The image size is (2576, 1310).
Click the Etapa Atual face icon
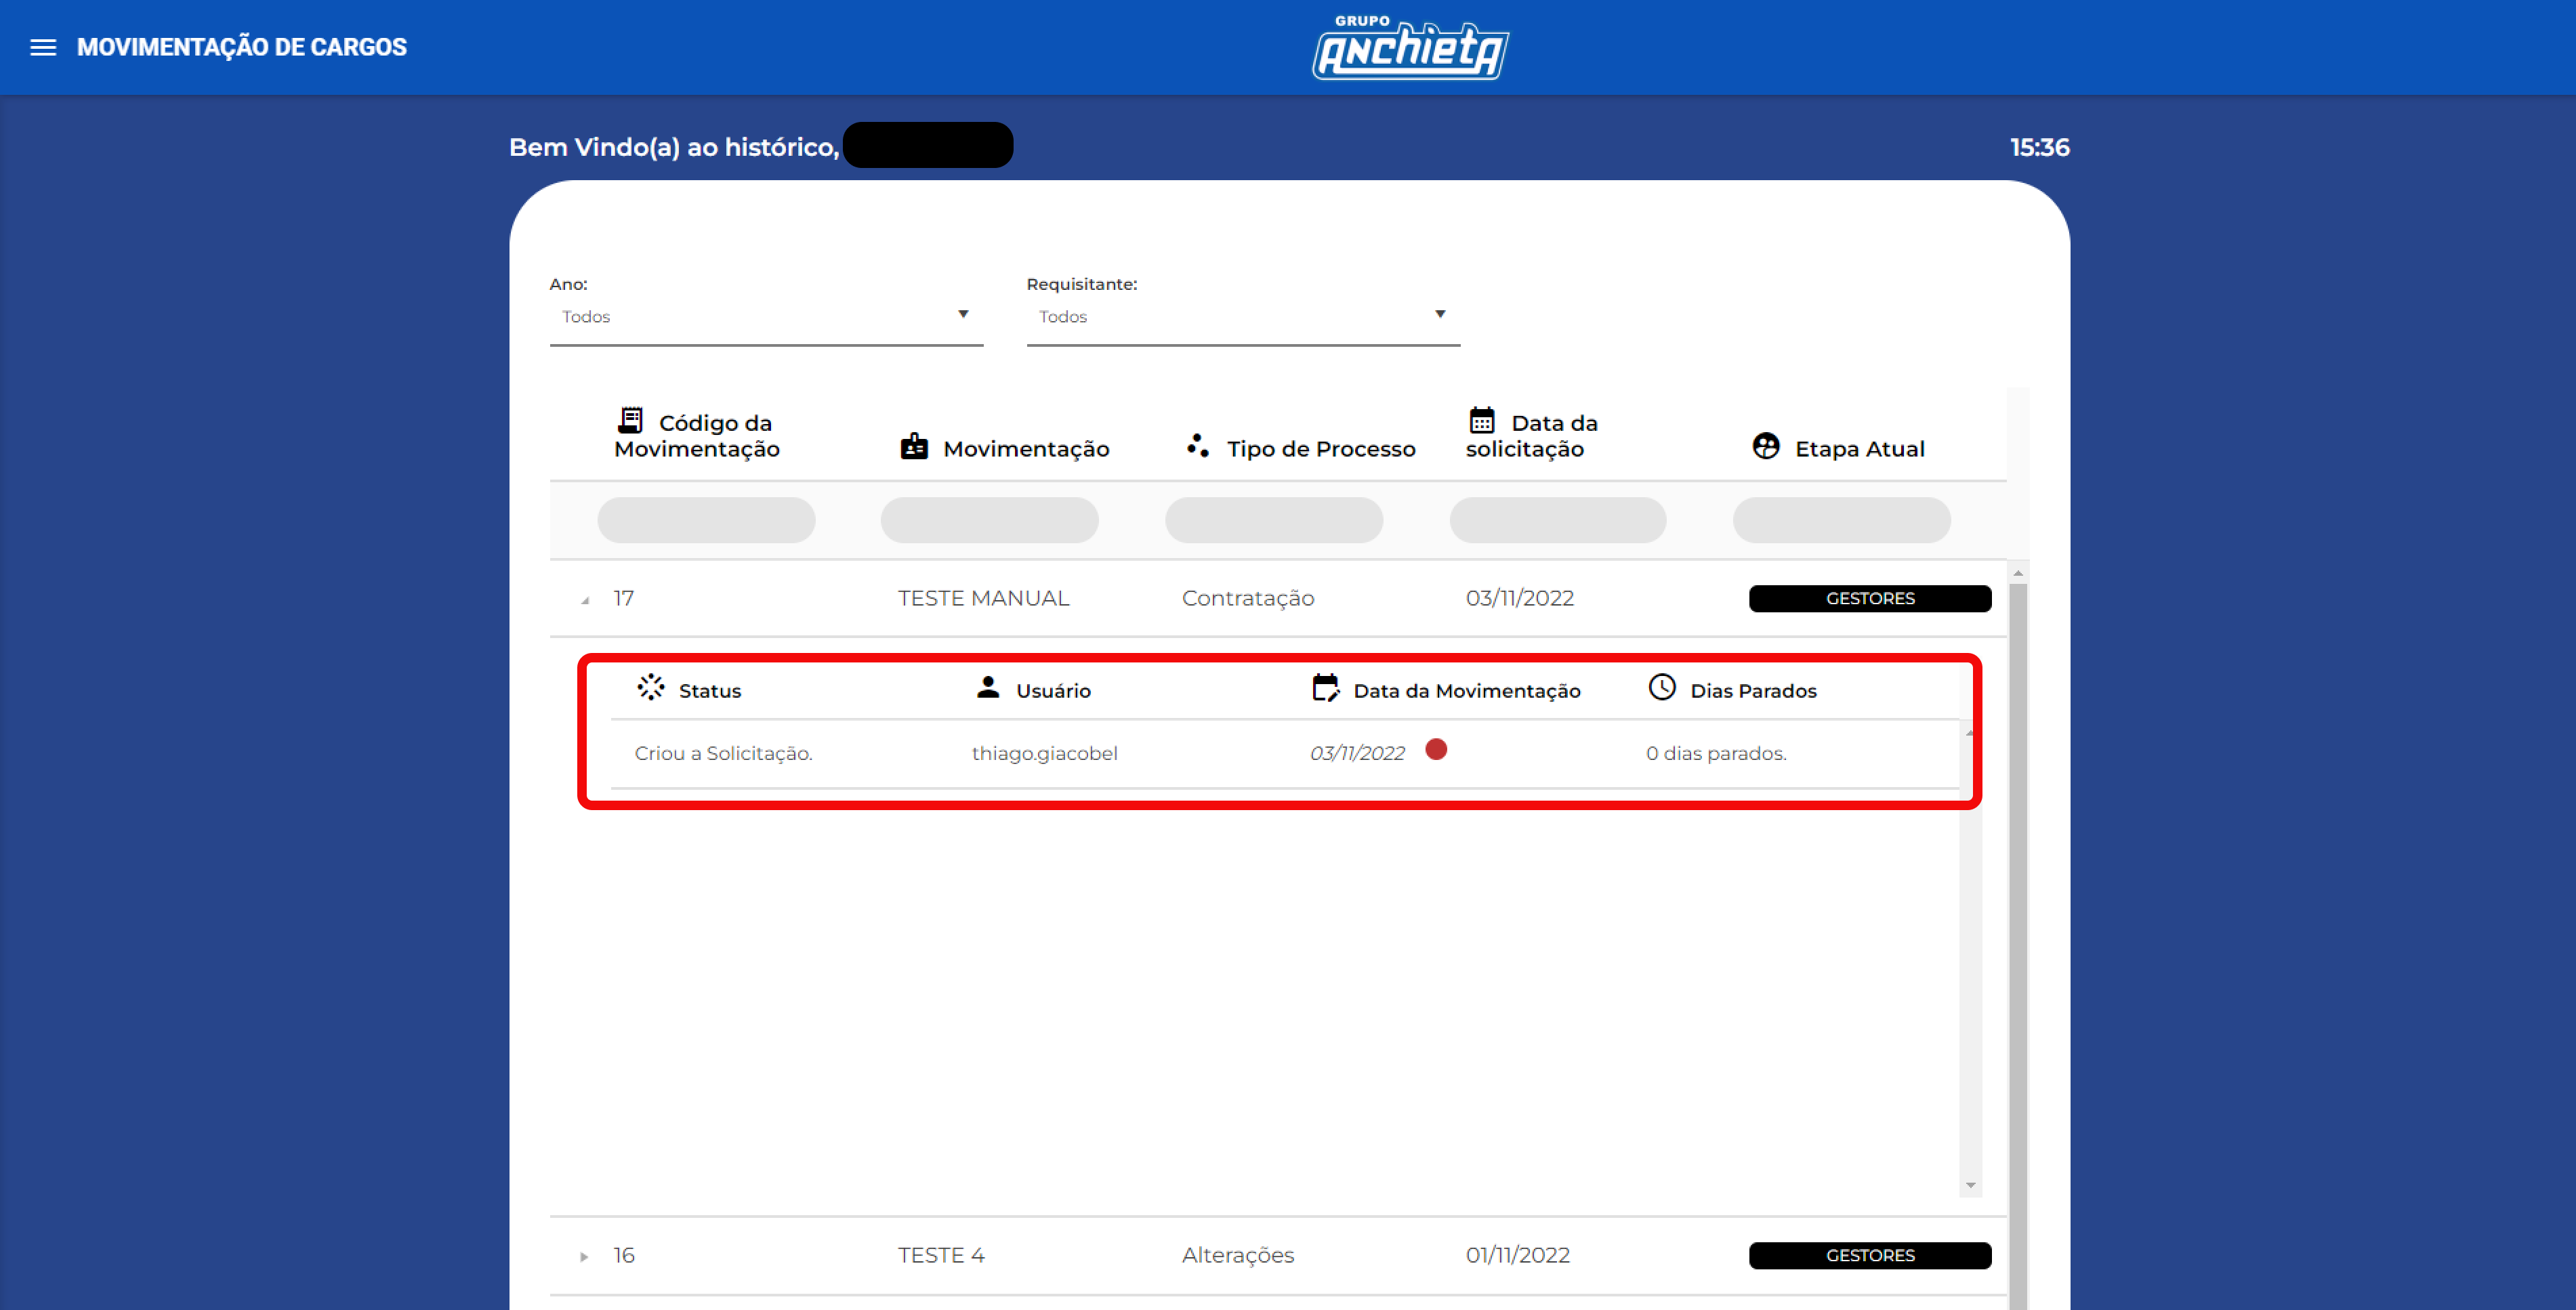(x=1766, y=446)
